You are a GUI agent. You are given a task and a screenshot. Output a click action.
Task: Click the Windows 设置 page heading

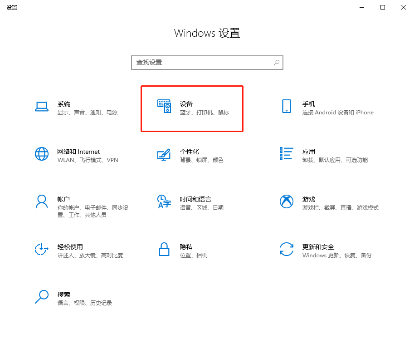coord(207,33)
